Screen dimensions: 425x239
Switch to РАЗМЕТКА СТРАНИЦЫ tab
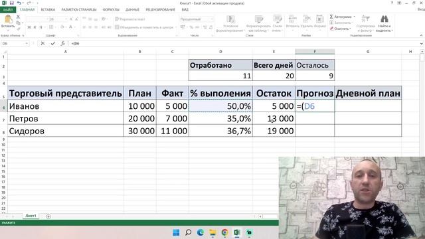[x=79, y=9]
